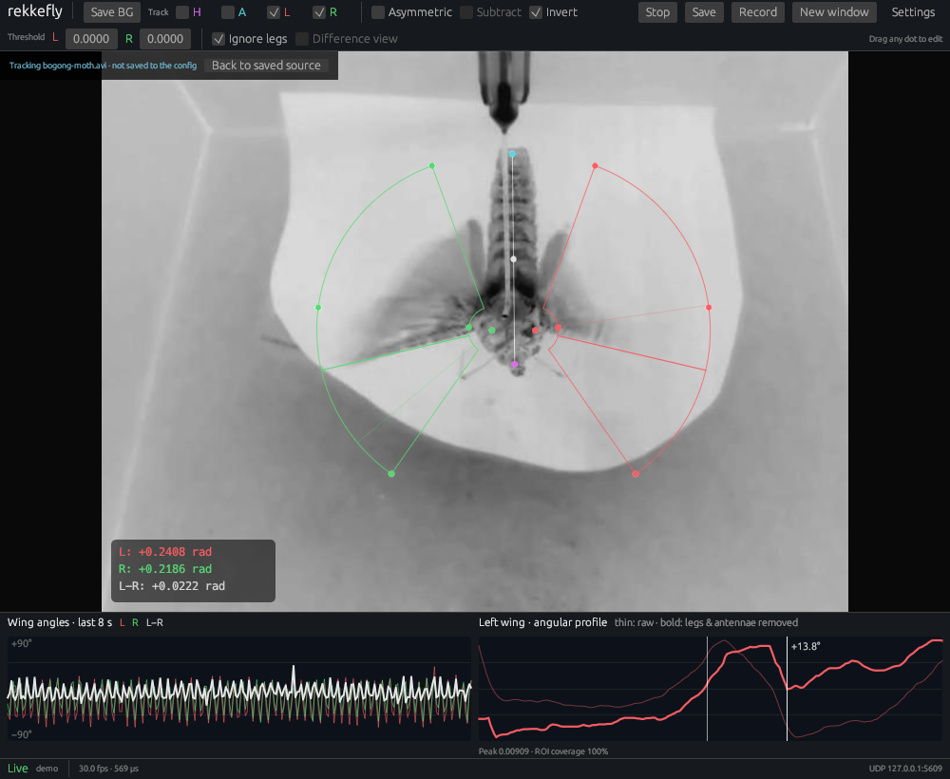Click the L−R difference readout
Image resolution: width=950 pixels, height=779 pixels.
pyautogui.click(x=171, y=586)
